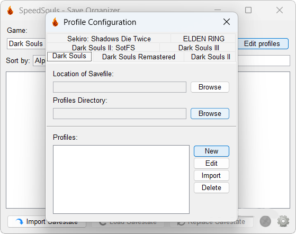Viewport: 296px width, 234px height.
Task: Click the Location of Savefile path field
Action: click(x=120, y=87)
